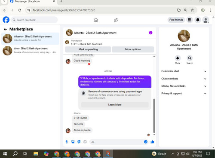Open Alberto - 2Bed 2 Bath Apartment conversation
Screen dimensions: 215x158
coord(30,39)
